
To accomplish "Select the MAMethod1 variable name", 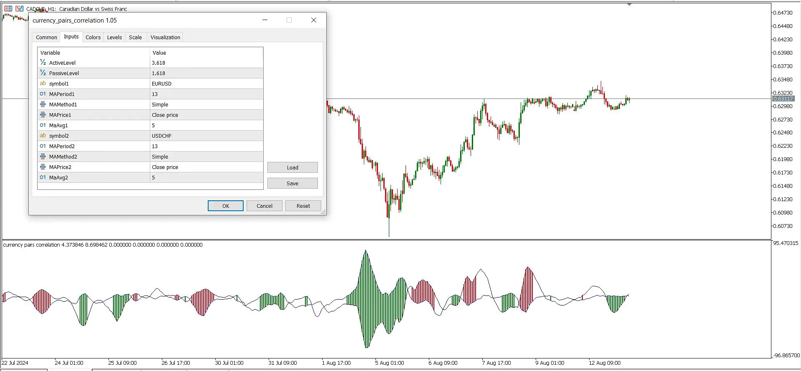I will point(63,104).
